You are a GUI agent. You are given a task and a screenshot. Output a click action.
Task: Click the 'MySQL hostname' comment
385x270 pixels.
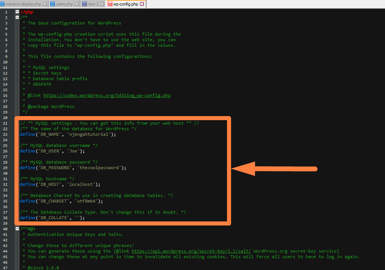click(x=47, y=179)
